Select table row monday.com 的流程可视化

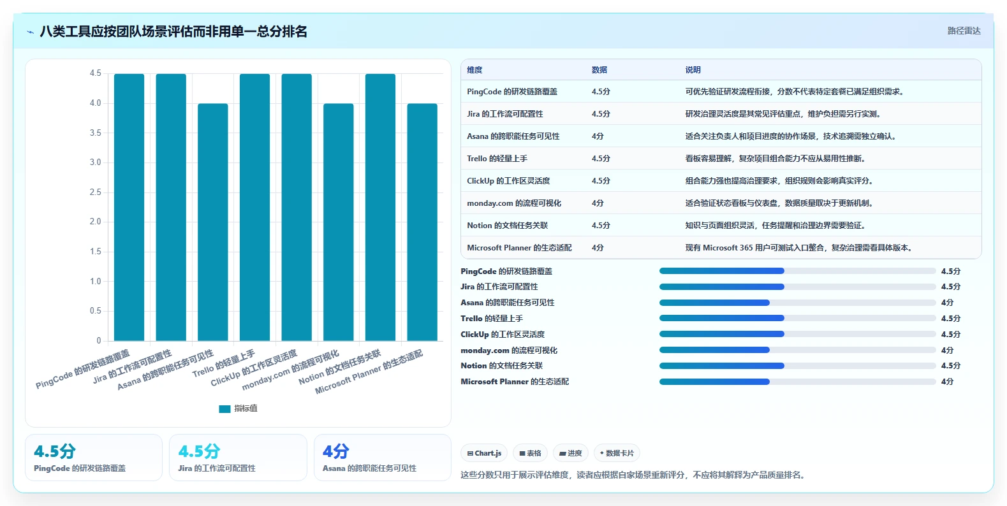721,203
